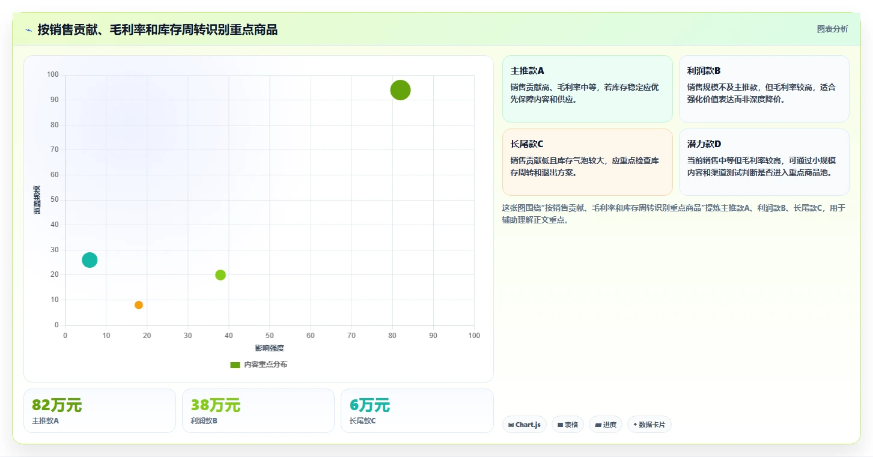
Task: Click the Chart.js tag
Action: click(524, 425)
